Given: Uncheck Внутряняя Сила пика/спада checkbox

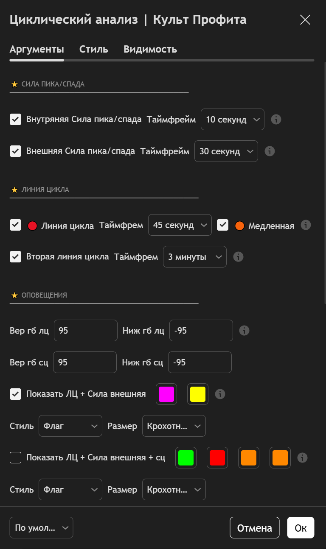Looking at the screenshot, I should (16, 120).
